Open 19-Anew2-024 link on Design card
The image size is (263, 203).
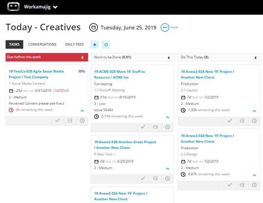(207, 138)
